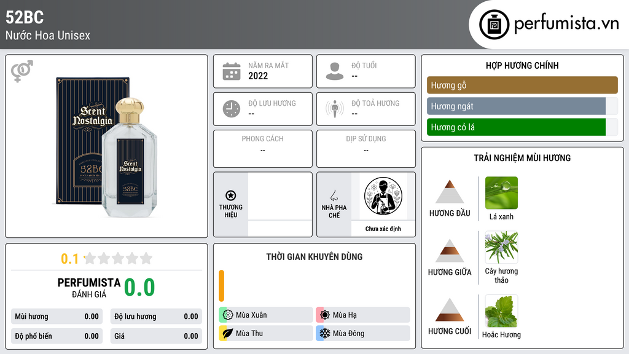
Task: Click the Perfumista đánh giá label
Action: coord(89,288)
